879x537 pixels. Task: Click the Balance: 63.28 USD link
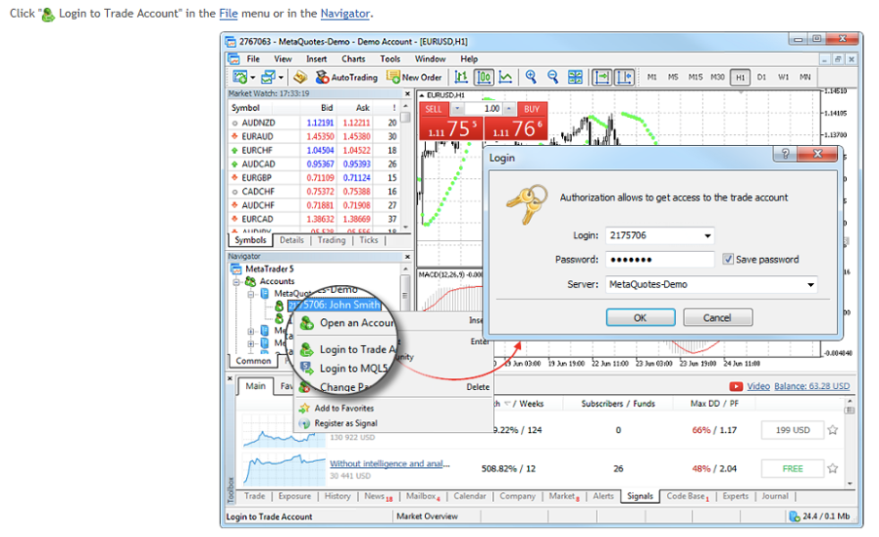click(x=812, y=386)
